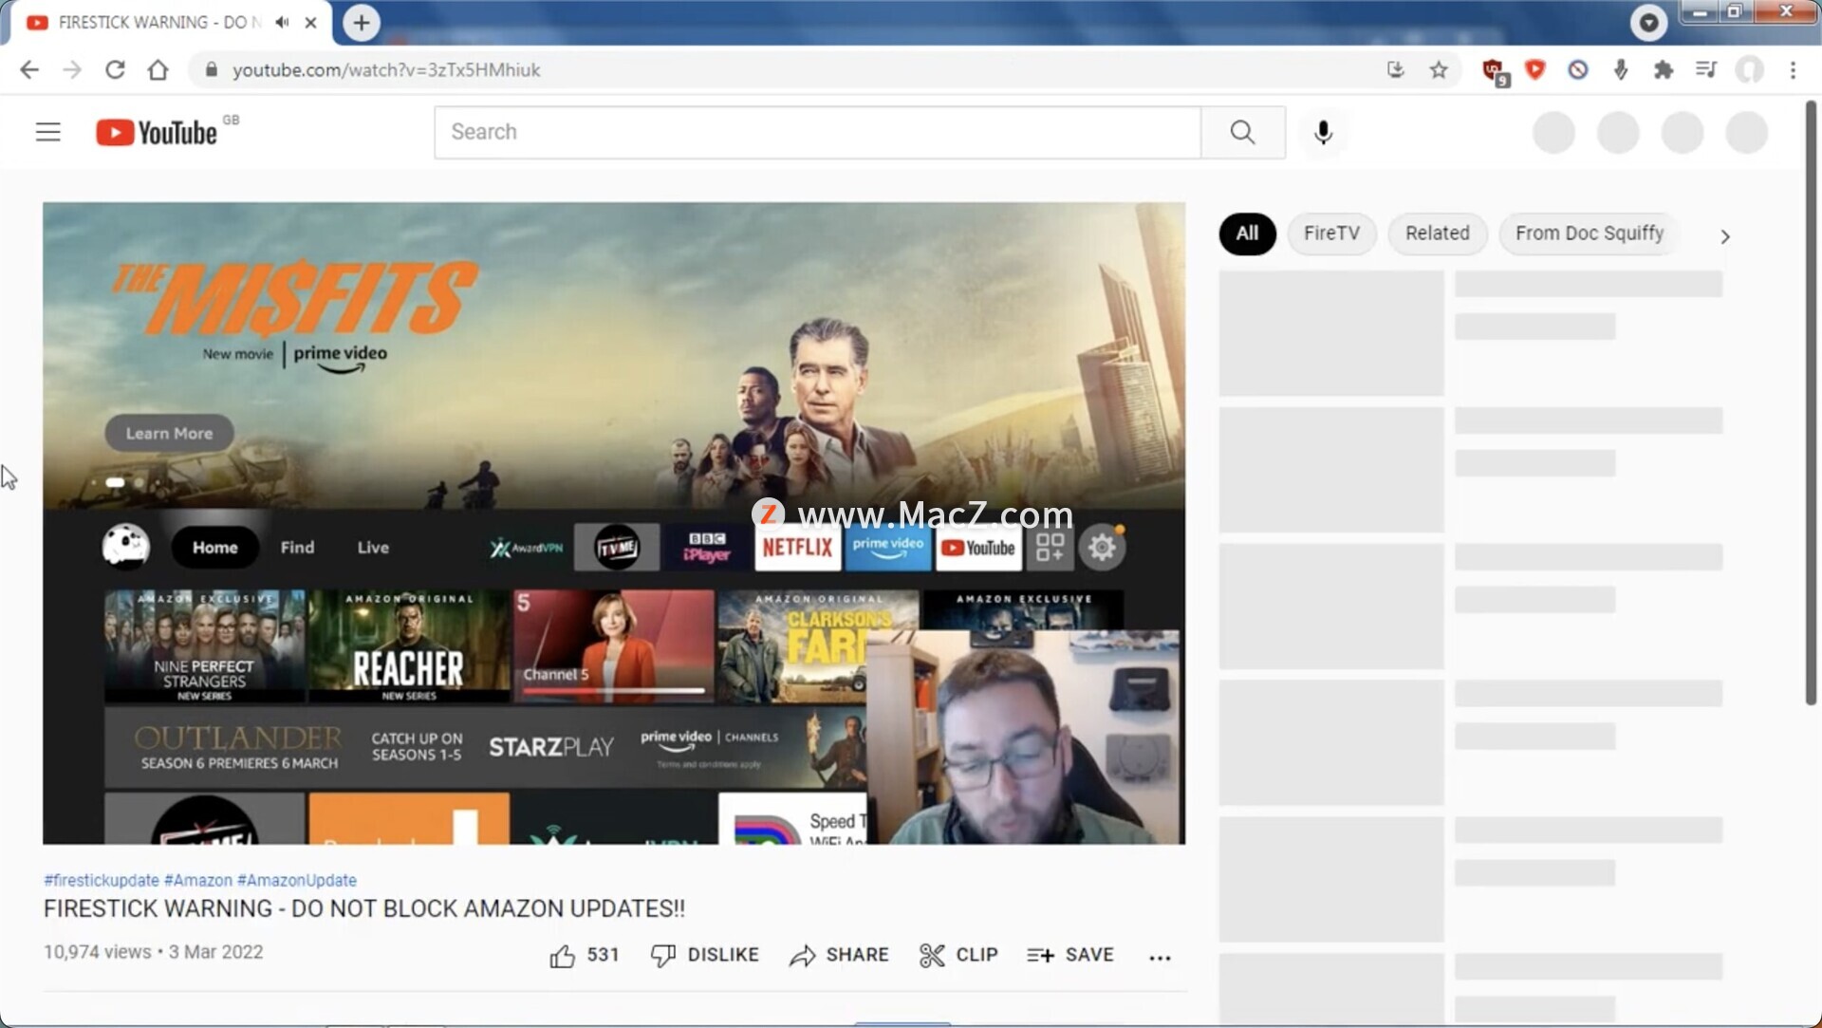Go to YouTube home via logo

(158, 132)
